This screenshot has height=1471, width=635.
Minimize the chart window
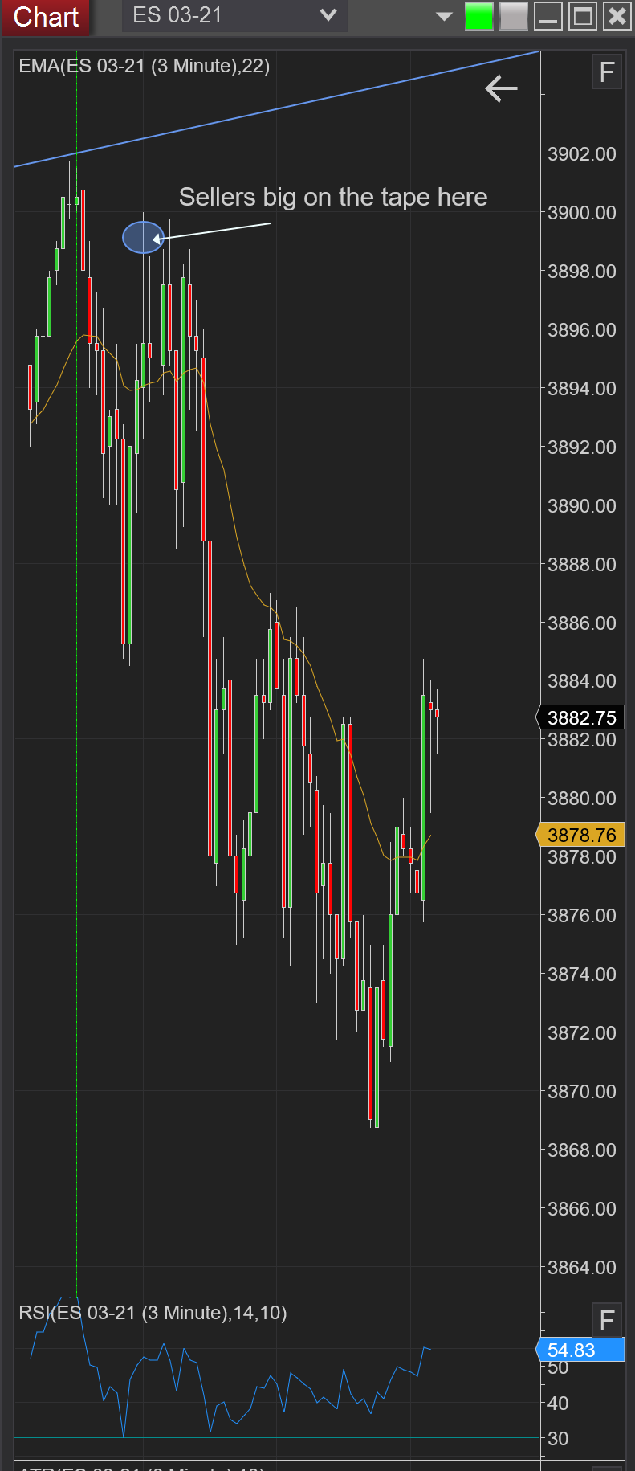click(x=548, y=16)
